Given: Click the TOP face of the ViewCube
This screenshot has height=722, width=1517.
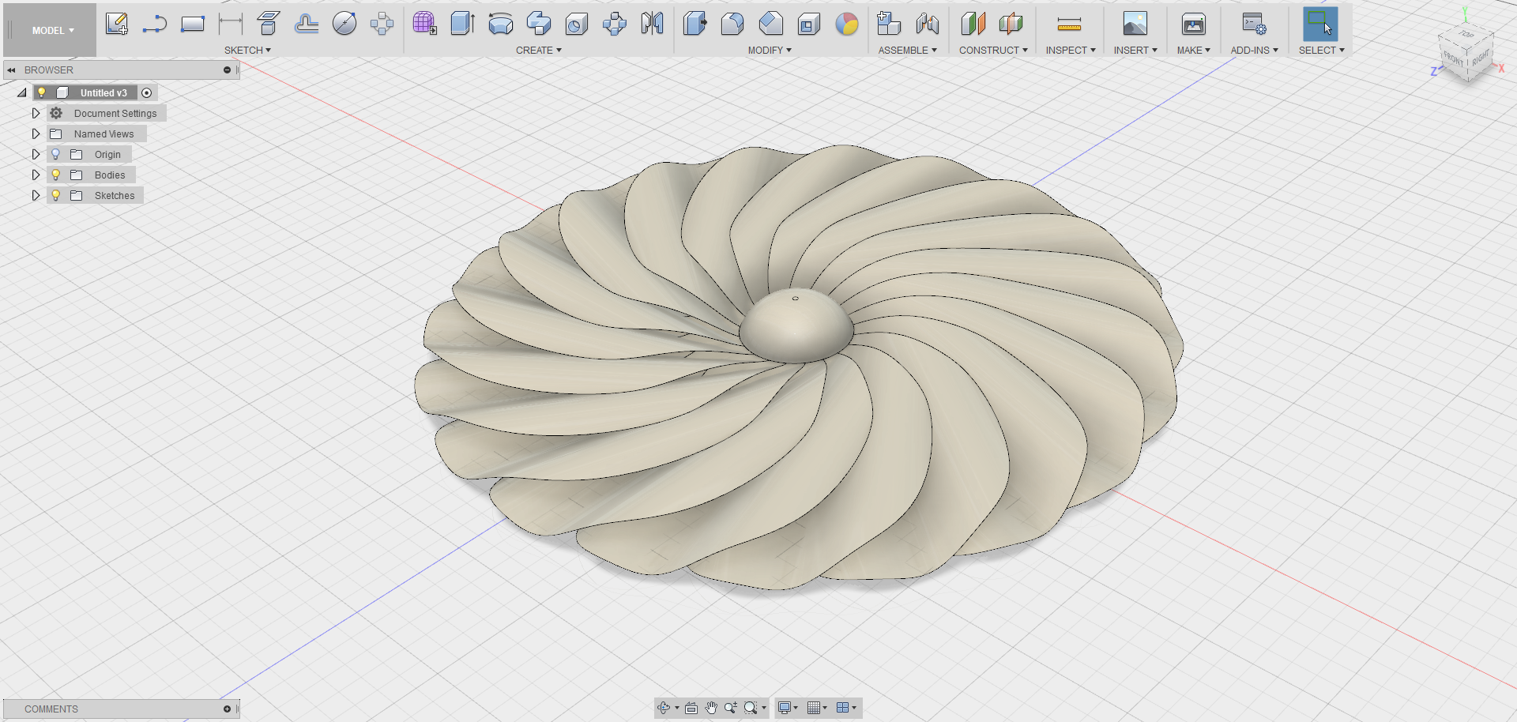Looking at the screenshot, I should (1466, 38).
